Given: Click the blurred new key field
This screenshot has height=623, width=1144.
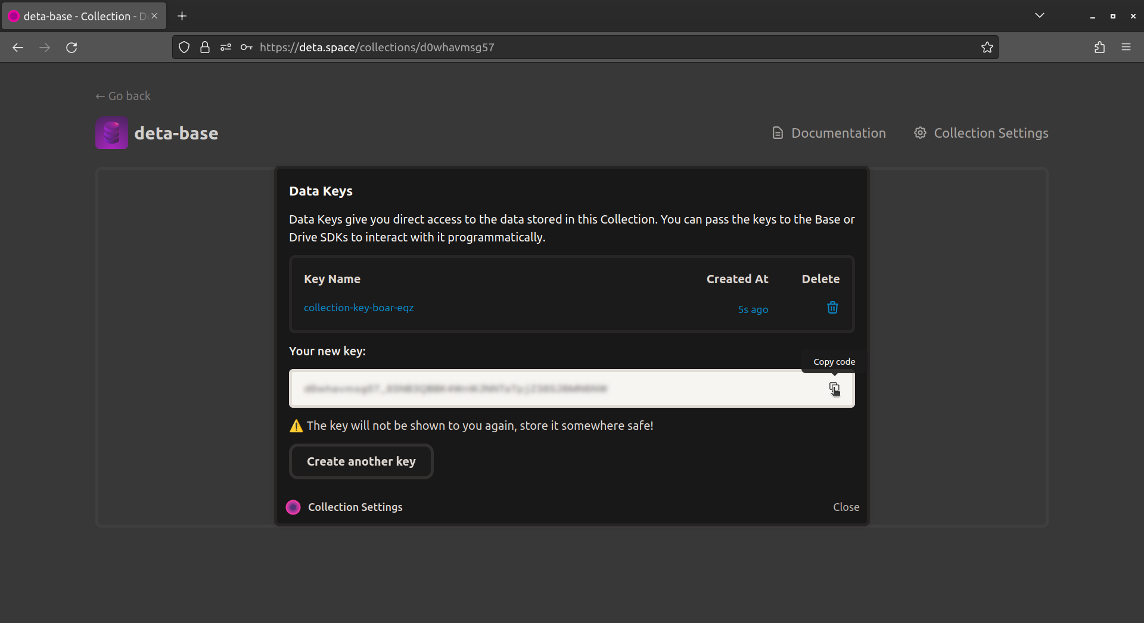Looking at the screenshot, I should click(572, 389).
